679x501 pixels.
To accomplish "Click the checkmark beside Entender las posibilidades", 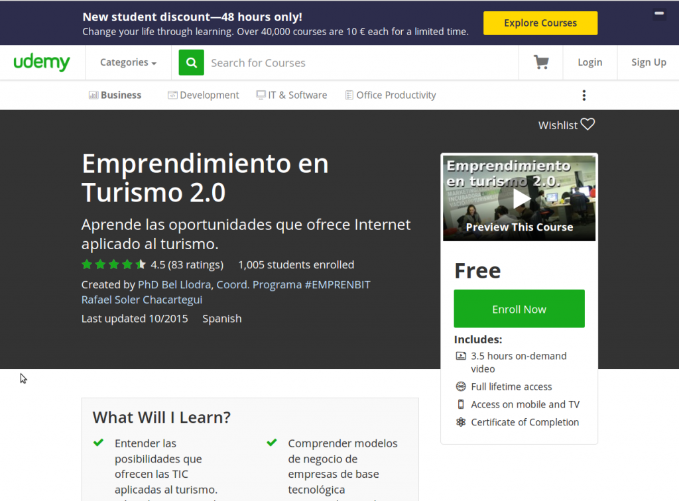I will pos(98,443).
